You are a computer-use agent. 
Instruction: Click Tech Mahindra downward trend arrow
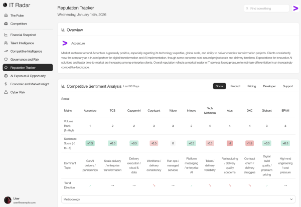pos(210,185)
